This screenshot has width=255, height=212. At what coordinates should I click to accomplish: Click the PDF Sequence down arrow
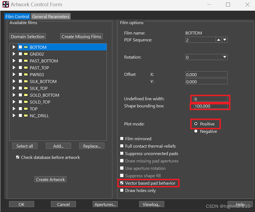click(x=225, y=40)
